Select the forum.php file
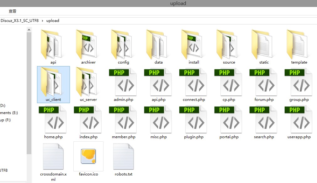This screenshot has height=183, width=317. click(264, 82)
